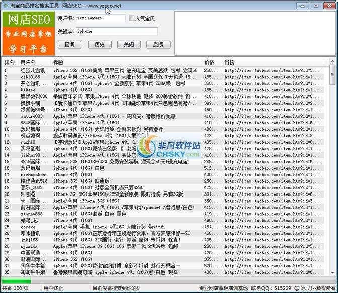Select row 20 轩意阁

coord(163,194)
